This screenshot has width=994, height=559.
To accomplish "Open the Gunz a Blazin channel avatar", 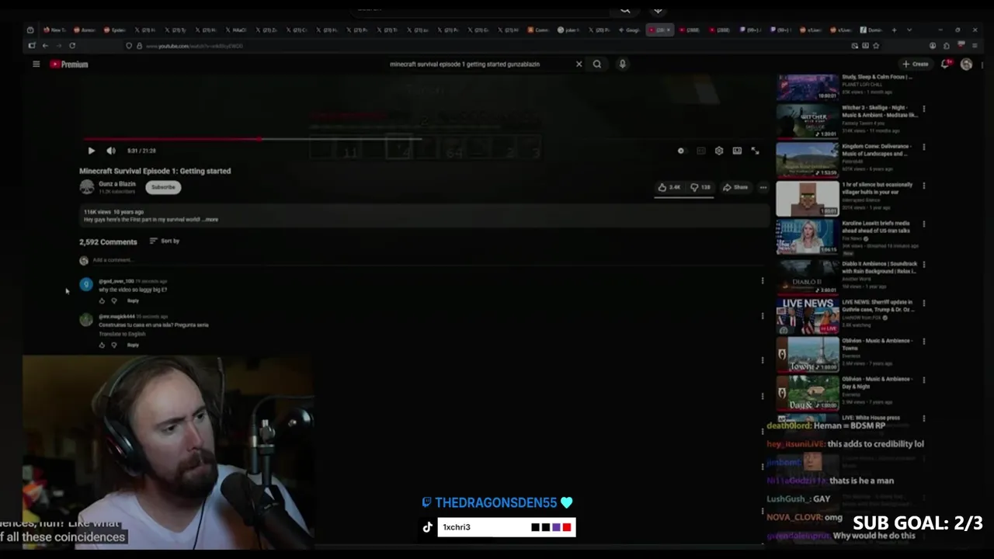I will (x=87, y=187).
